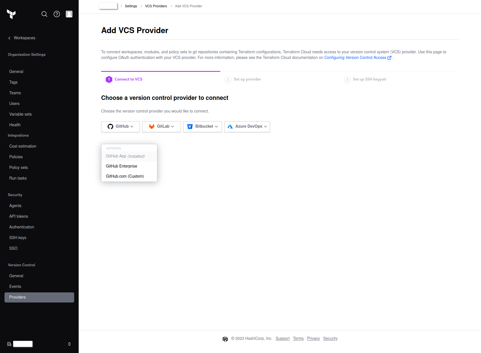The height and width of the screenshot is (353, 481).
Task: Expand the GitLab provider dropdown
Action: coord(162,127)
